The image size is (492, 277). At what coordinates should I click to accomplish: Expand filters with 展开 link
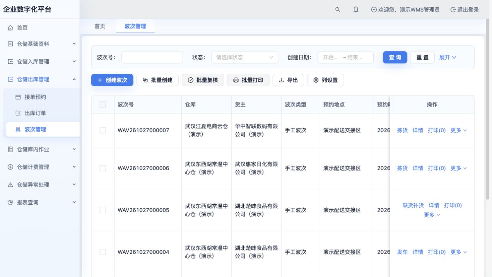point(448,57)
